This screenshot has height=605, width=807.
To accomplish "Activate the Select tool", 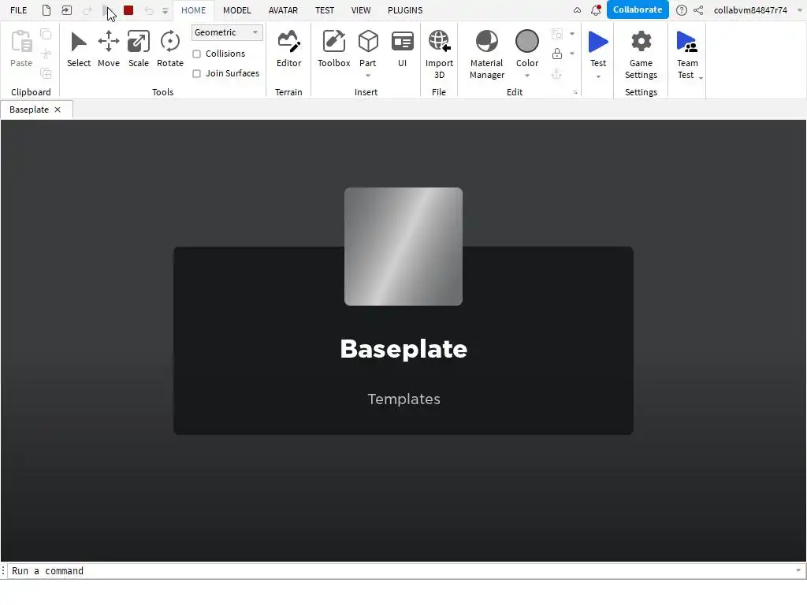I will pyautogui.click(x=79, y=49).
